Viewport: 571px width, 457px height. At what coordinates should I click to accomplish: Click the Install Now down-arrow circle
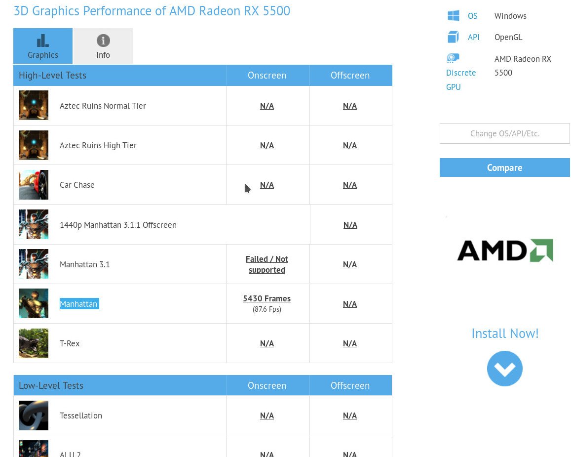[x=504, y=369]
